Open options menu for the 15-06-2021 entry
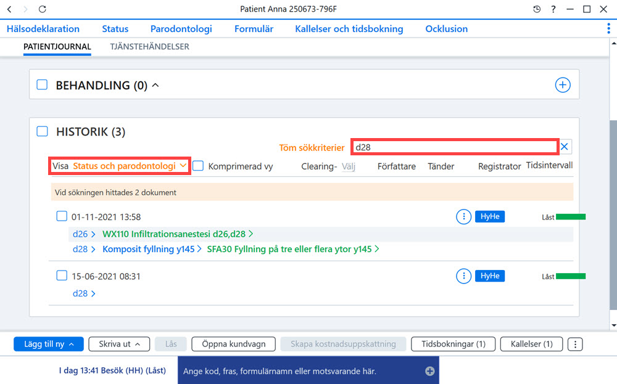The image size is (617, 384). (x=463, y=276)
